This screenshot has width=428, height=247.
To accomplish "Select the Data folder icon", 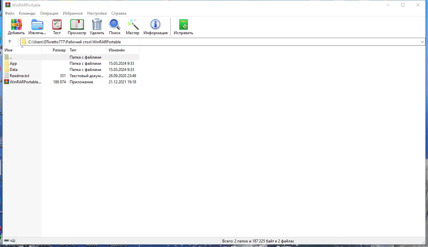I will click(x=7, y=70).
